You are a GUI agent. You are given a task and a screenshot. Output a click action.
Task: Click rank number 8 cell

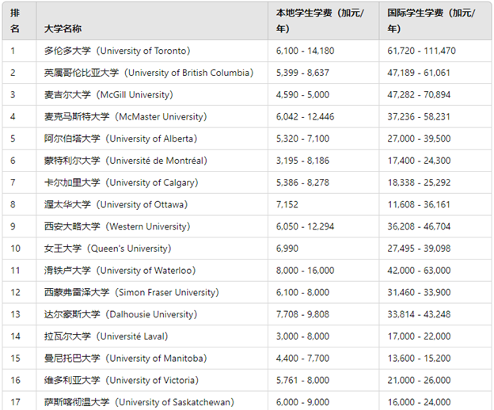pos(19,204)
